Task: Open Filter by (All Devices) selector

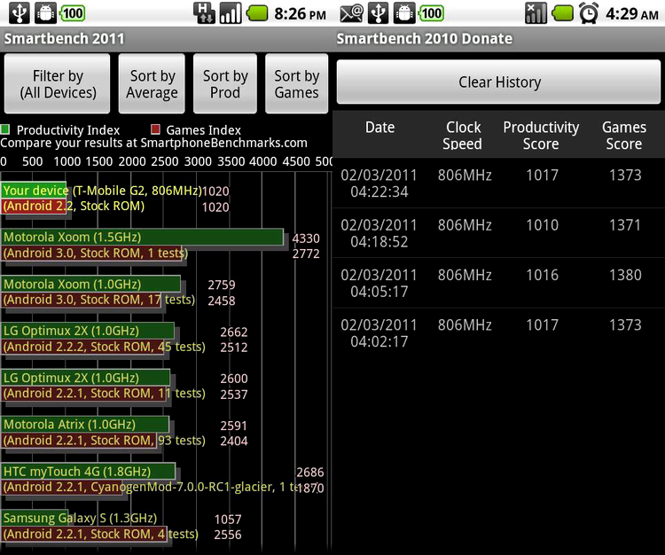Action: coord(58,83)
